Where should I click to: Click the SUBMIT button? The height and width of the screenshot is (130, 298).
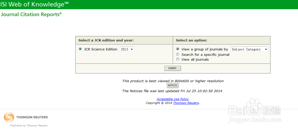point(172,68)
